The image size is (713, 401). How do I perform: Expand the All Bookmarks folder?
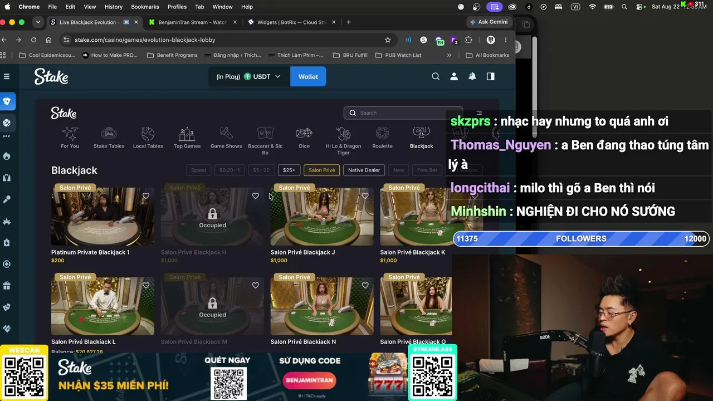(x=487, y=55)
